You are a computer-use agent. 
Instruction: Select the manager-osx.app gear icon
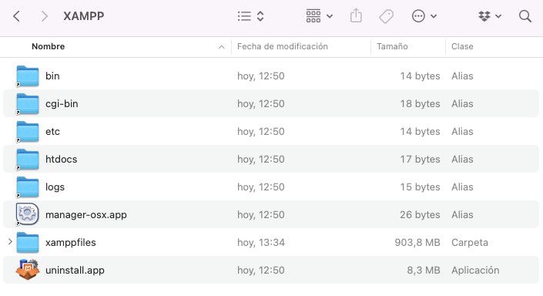pyautogui.click(x=28, y=214)
